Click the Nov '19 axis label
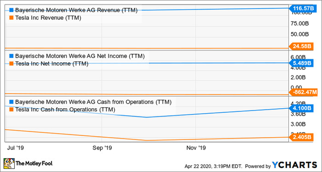322x172 pixels. pyautogui.click(x=196, y=148)
